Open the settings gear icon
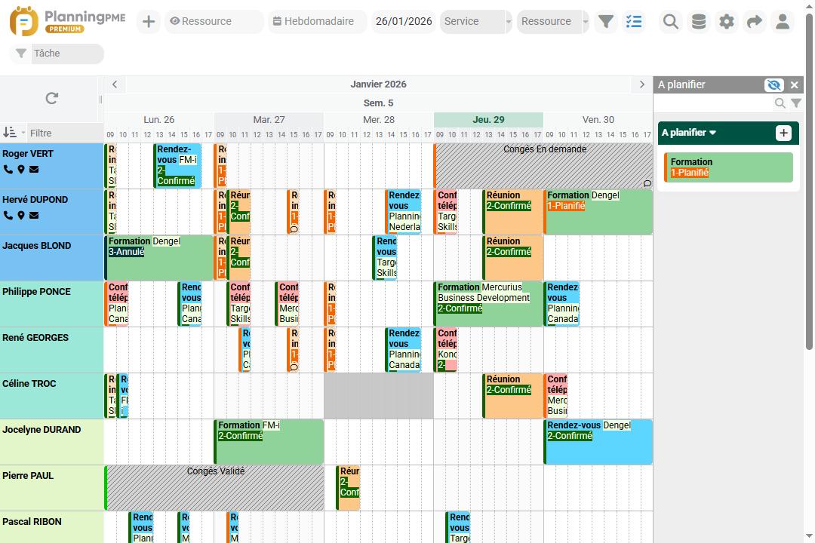The width and height of the screenshot is (815, 543). click(726, 21)
